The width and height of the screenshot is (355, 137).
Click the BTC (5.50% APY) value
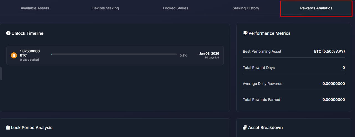pos(330,52)
